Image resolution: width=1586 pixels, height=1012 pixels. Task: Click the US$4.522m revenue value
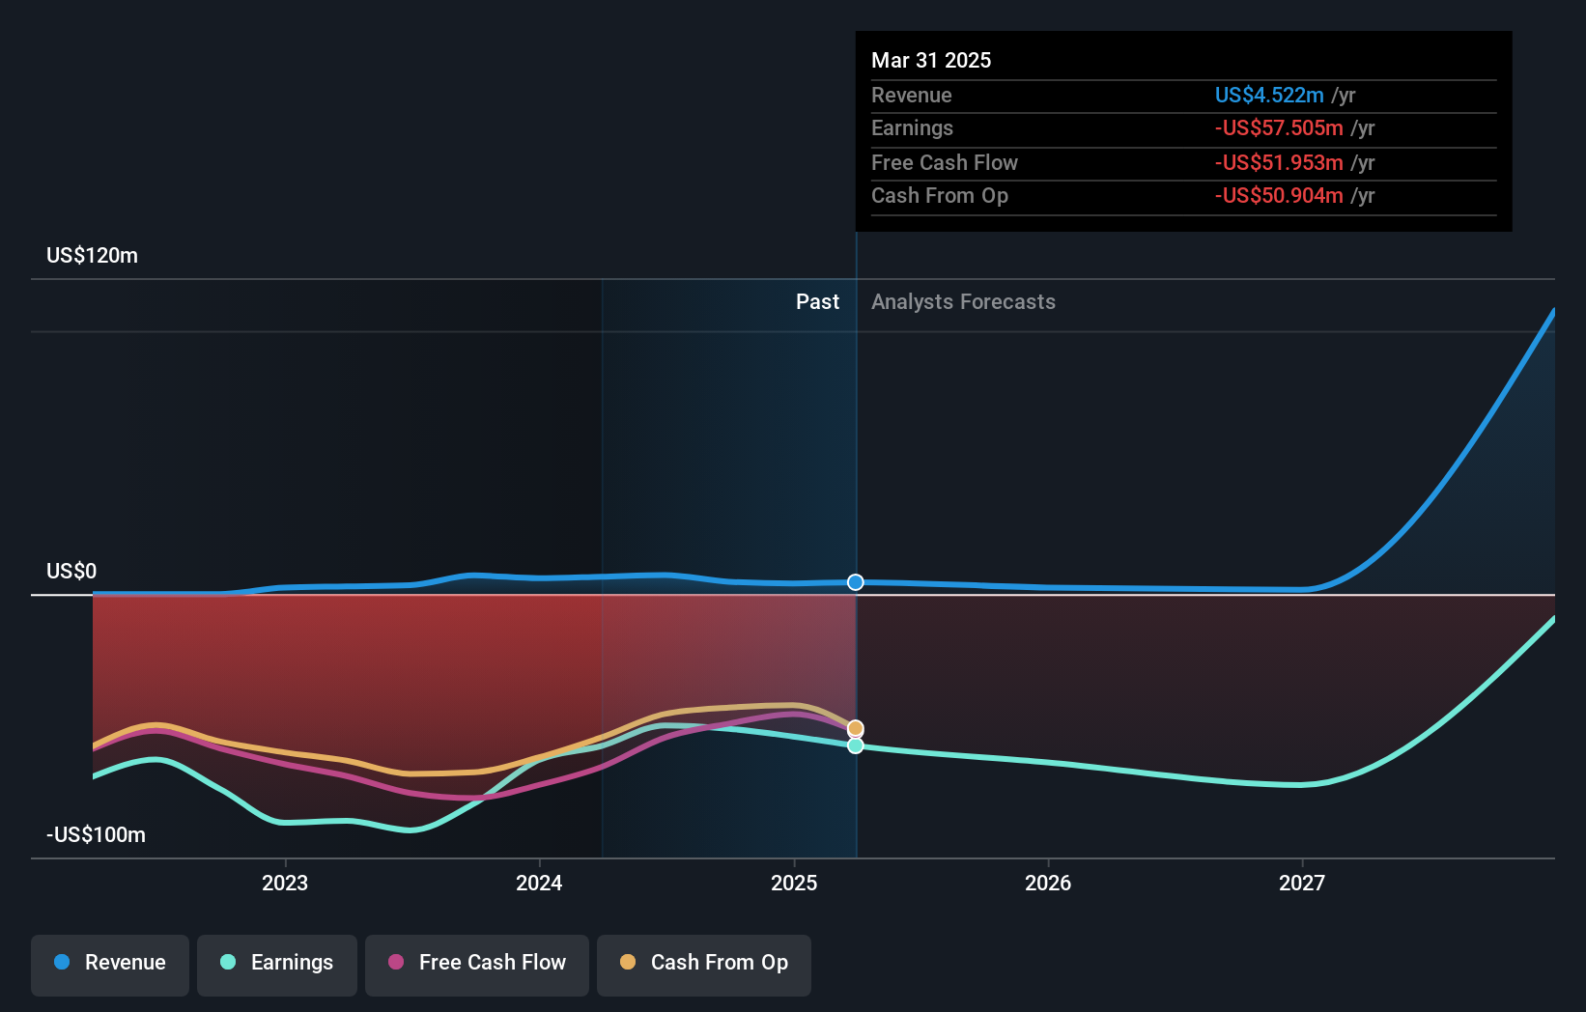pyautogui.click(x=1269, y=95)
